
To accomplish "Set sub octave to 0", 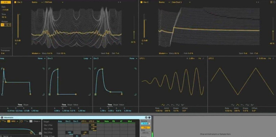I will pyautogui.click(x=2, y=25).
